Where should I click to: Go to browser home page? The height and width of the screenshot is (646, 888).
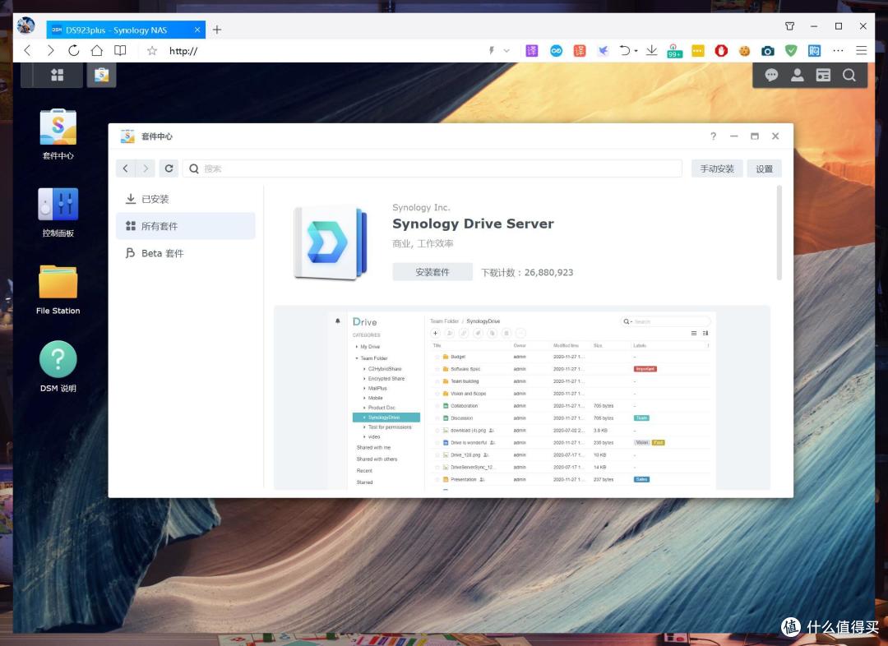(x=97, y=50)
